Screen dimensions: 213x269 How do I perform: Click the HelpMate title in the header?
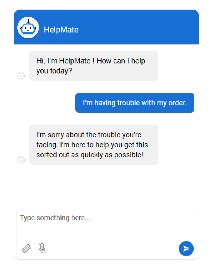61,29
